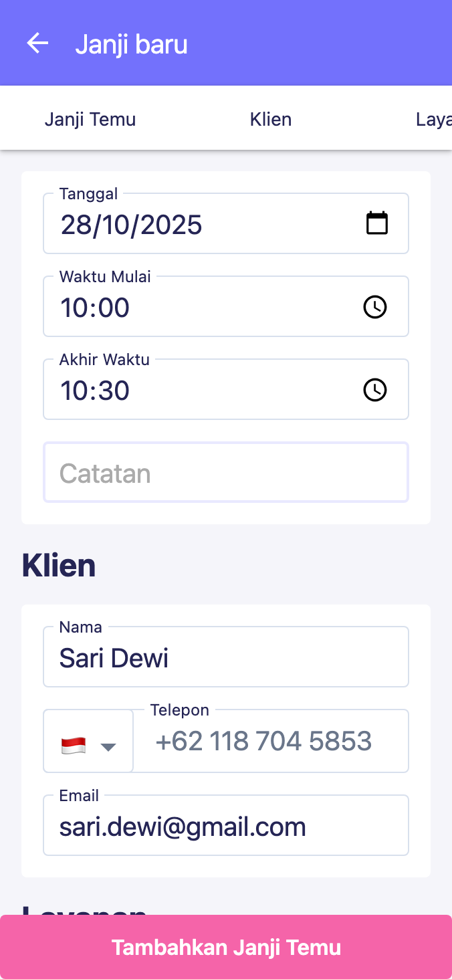Click the Janji baru page title
This screenshot has width=452, height=979.
[x=131, y=45]
